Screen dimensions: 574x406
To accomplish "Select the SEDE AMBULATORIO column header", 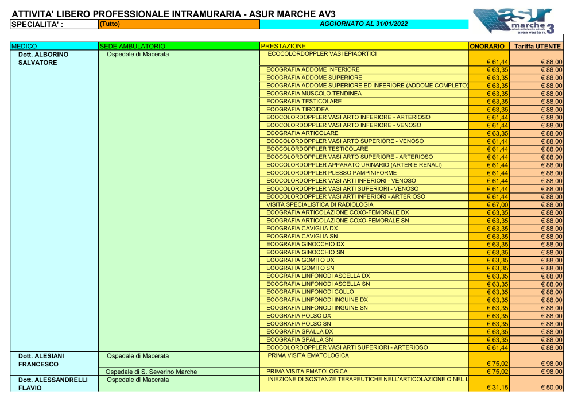I will point(179,46).
